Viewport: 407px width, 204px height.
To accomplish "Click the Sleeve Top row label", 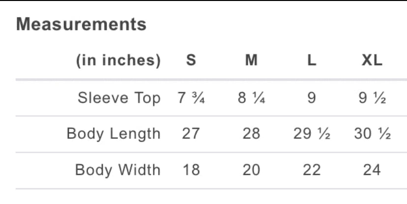I will click(x=119, y=98).
